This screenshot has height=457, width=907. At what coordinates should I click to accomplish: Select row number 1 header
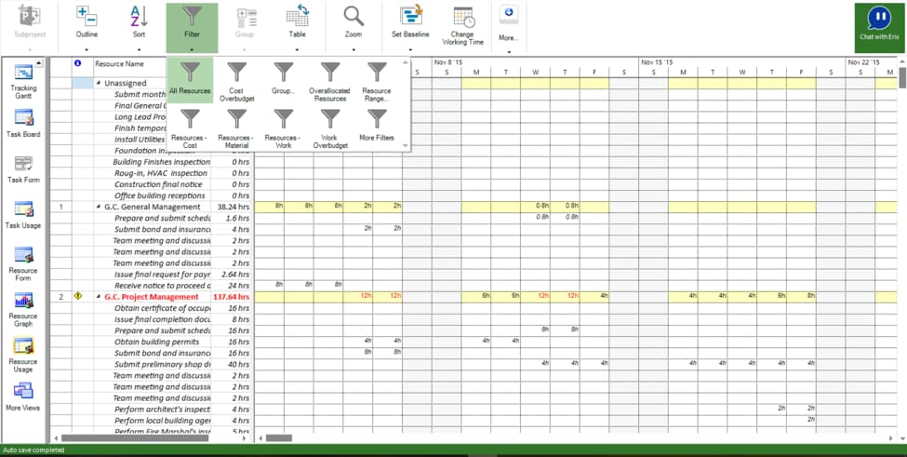[61, 207]
